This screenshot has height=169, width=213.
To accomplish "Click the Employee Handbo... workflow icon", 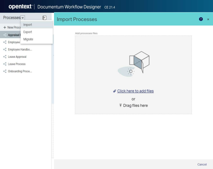I will point(4,50).
